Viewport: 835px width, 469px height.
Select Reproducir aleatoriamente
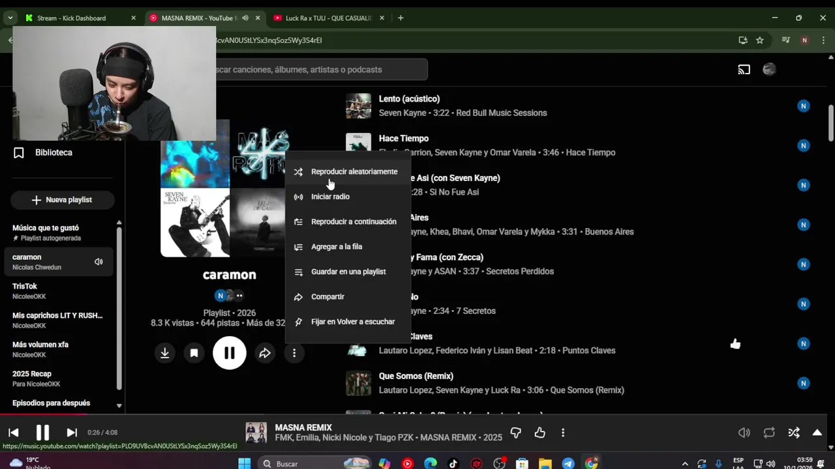click(x=348, y=172)
